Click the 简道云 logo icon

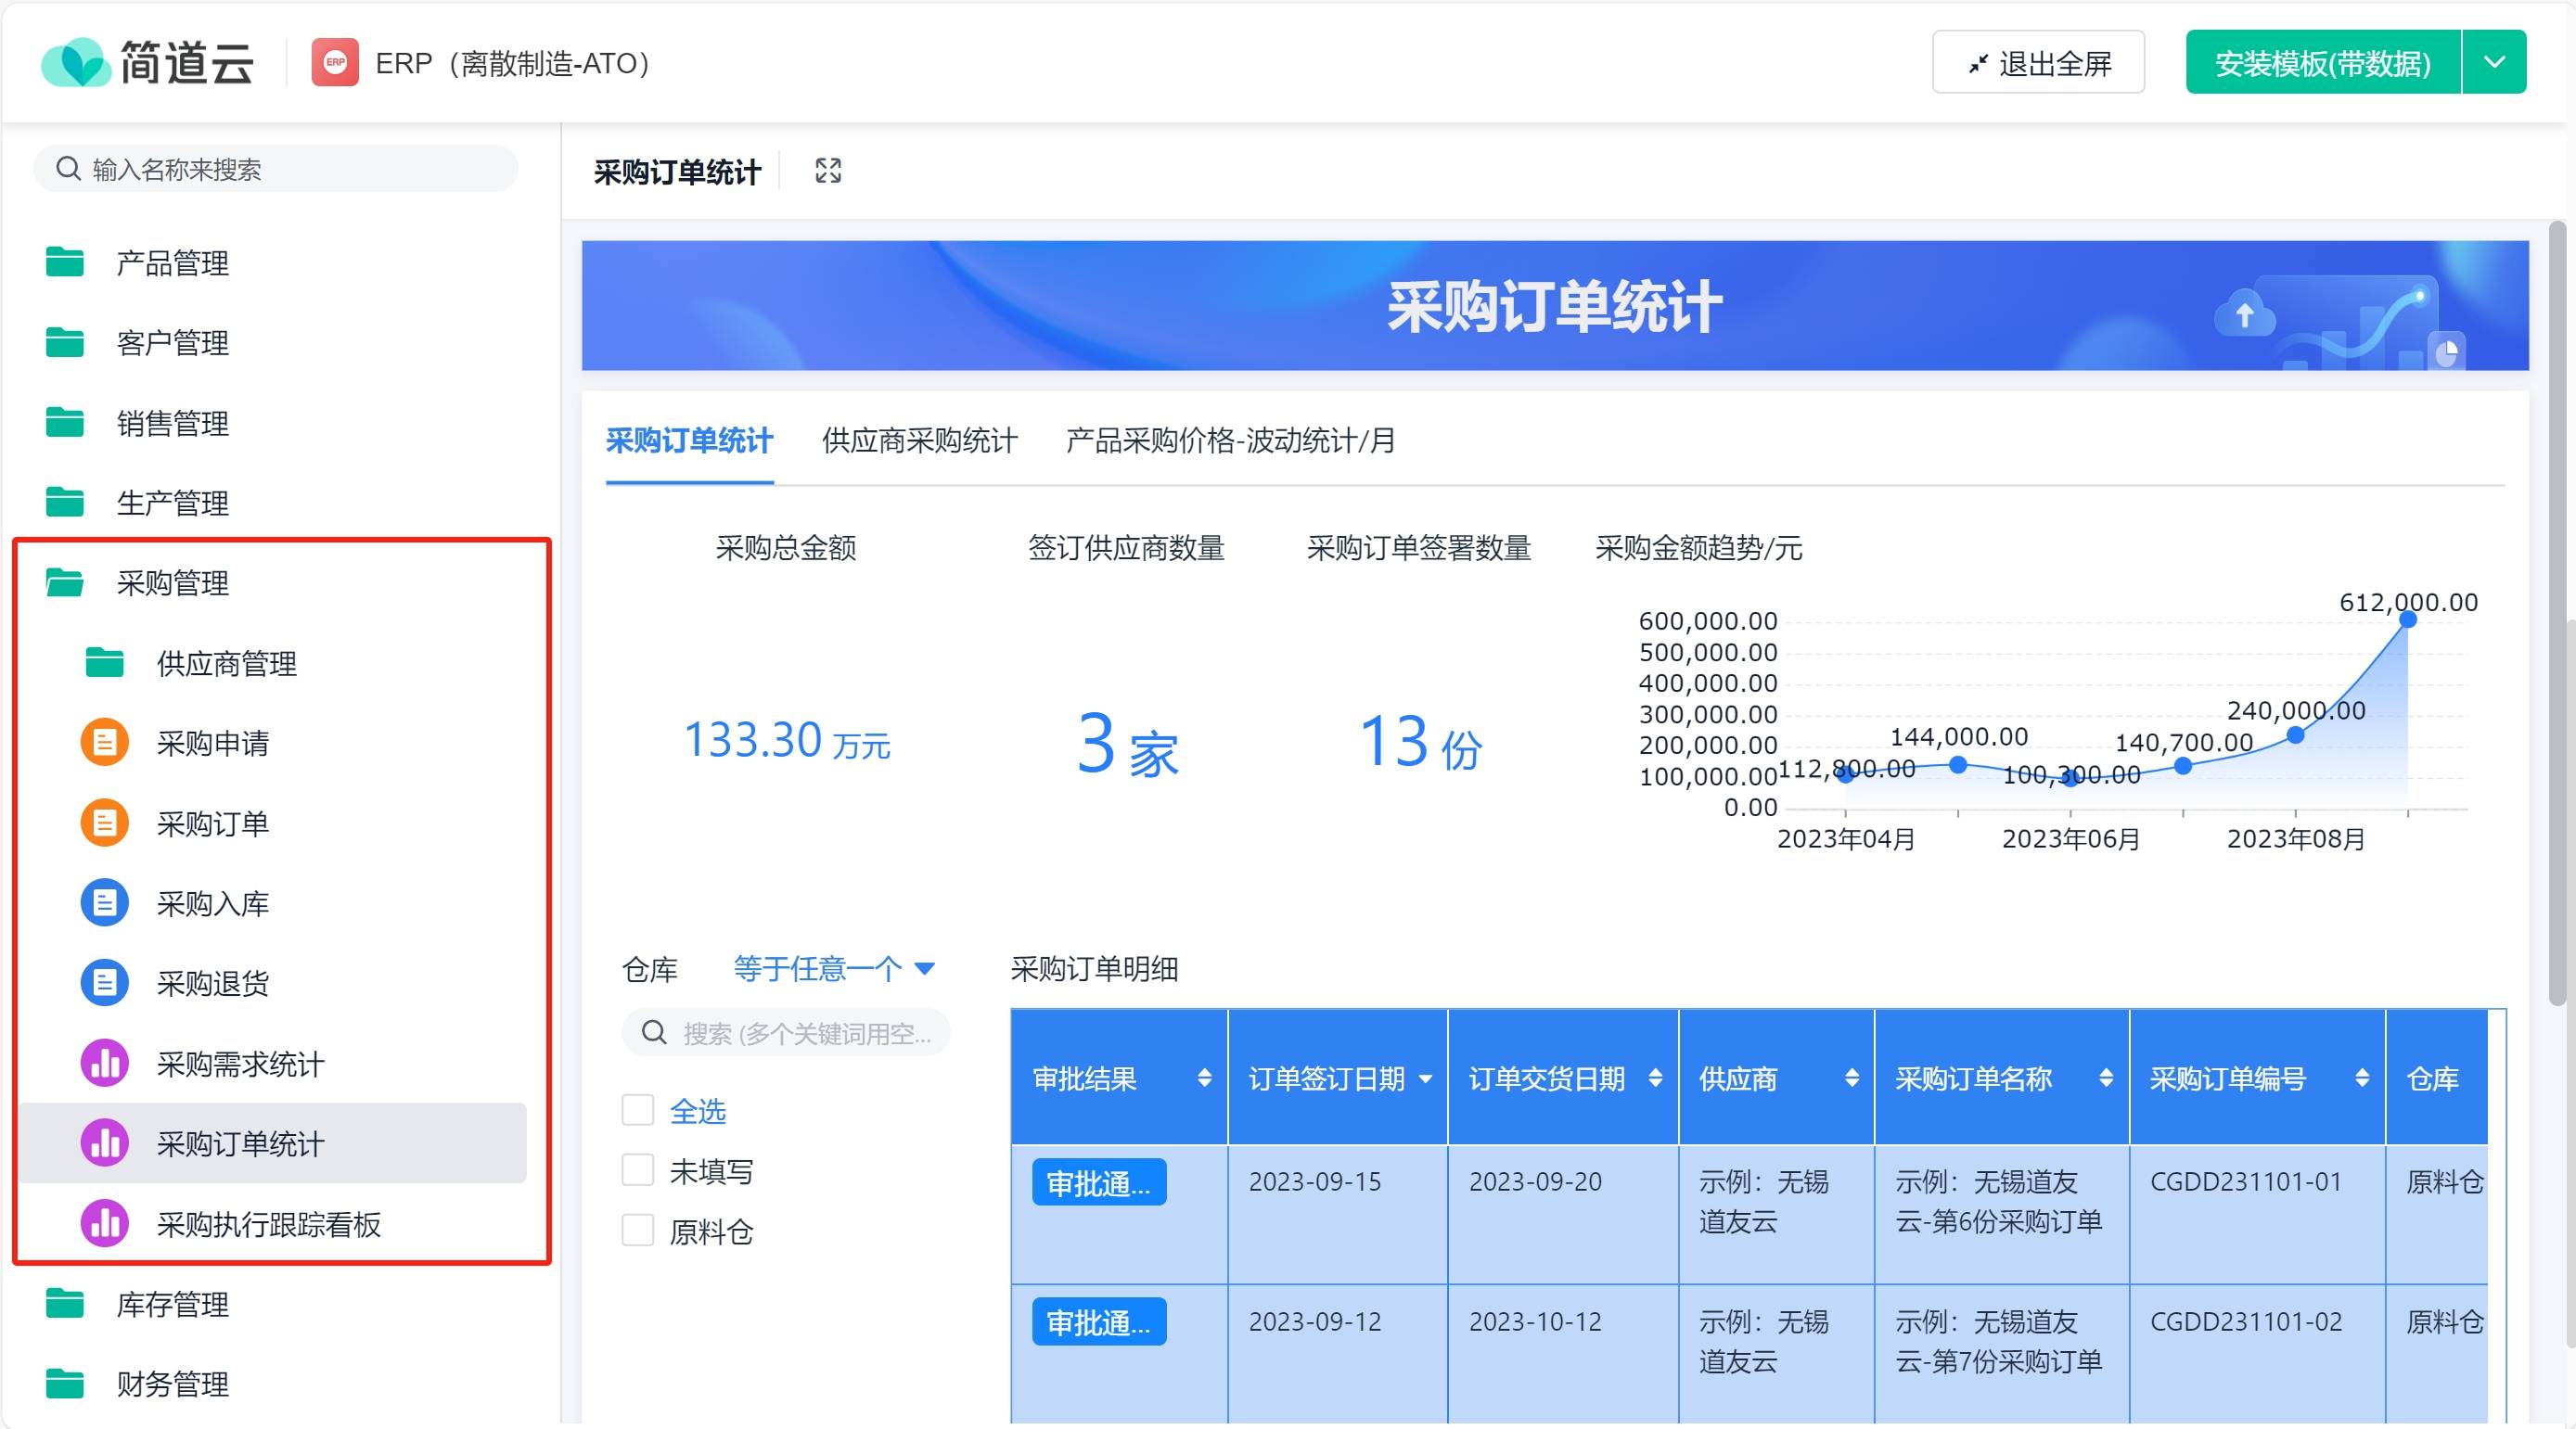(x=78, y=61)
